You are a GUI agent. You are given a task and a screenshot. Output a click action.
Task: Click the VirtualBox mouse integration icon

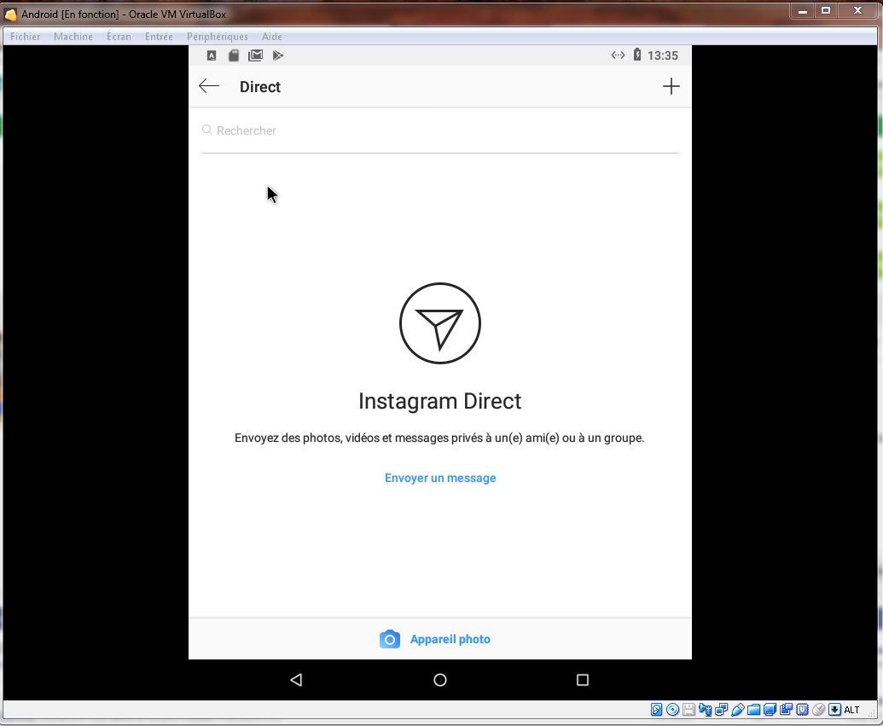coord(819,710)
